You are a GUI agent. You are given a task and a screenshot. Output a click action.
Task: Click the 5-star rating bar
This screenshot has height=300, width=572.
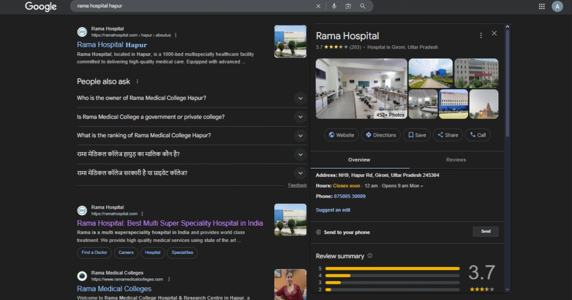tap(392, 268)
